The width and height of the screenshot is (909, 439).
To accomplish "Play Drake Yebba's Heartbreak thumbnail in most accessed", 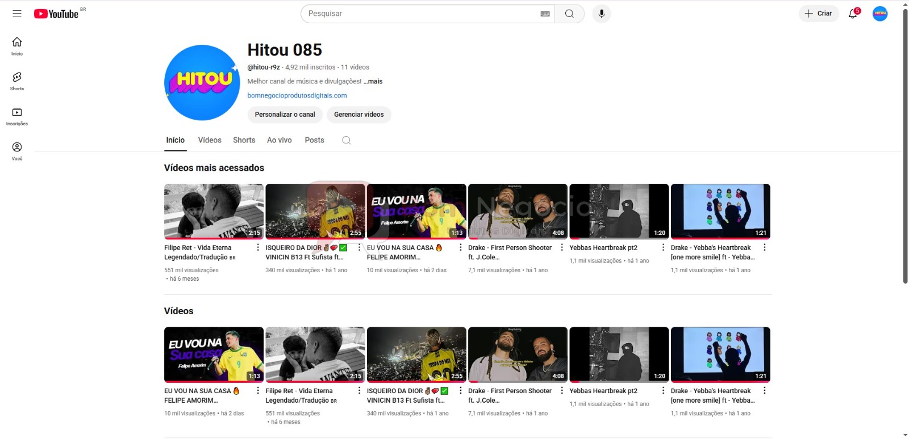I will tap(720, 211).
